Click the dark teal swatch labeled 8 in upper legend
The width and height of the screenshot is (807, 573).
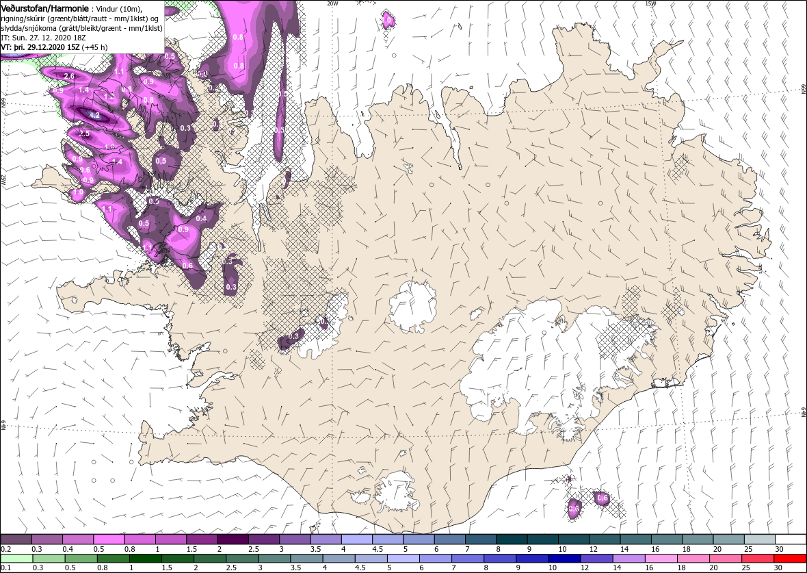[x=512, y=539]
